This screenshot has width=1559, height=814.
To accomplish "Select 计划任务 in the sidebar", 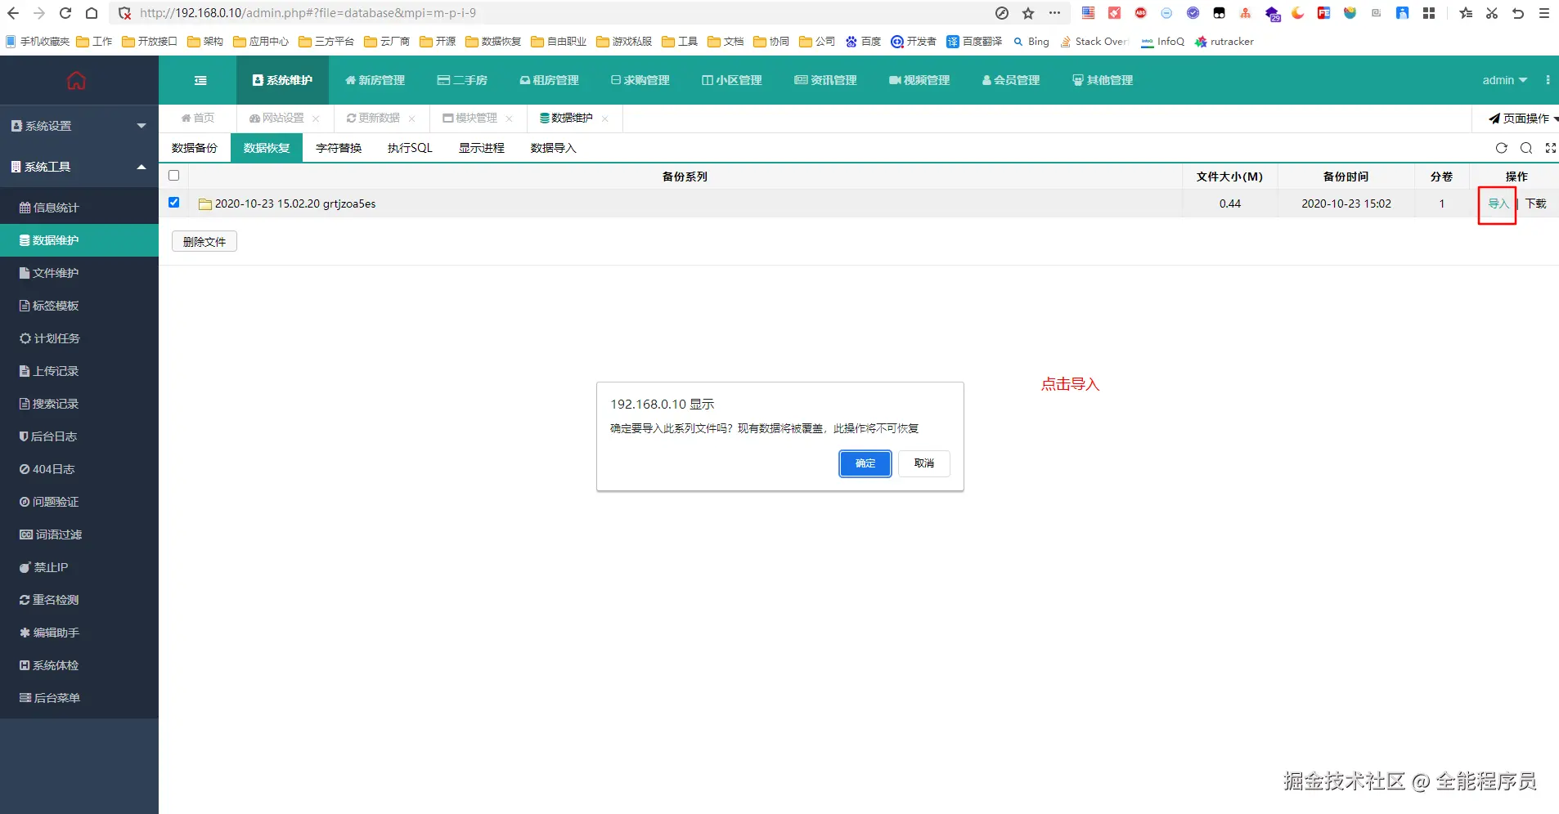I will [79, 338].
